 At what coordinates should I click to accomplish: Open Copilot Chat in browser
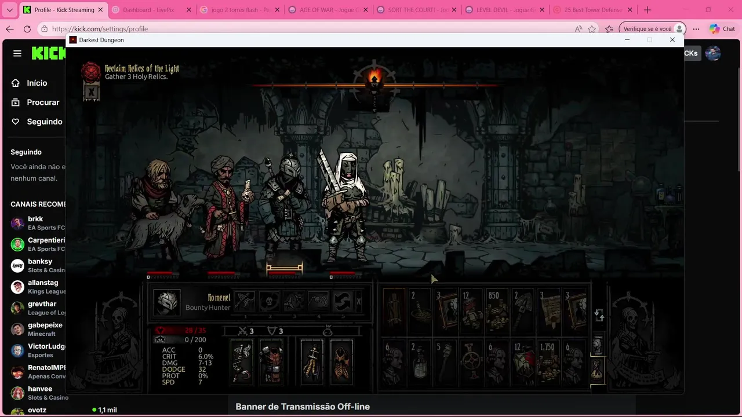722,29
